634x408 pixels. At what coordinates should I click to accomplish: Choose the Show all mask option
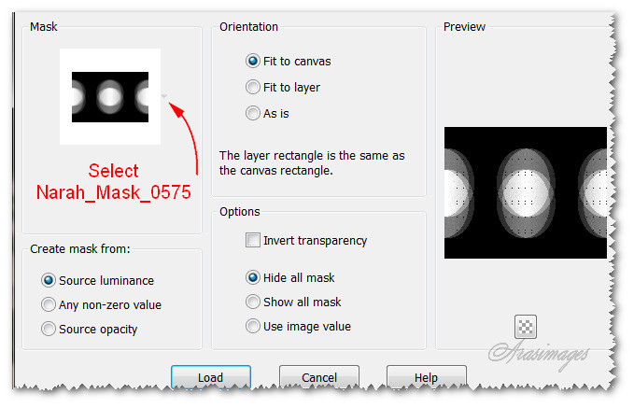coord(253,302)
